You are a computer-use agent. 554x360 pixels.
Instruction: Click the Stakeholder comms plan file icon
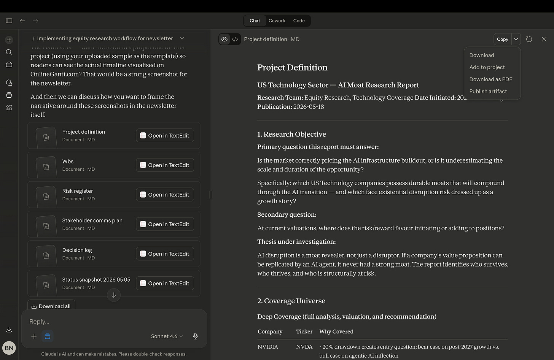pos(46,226)
